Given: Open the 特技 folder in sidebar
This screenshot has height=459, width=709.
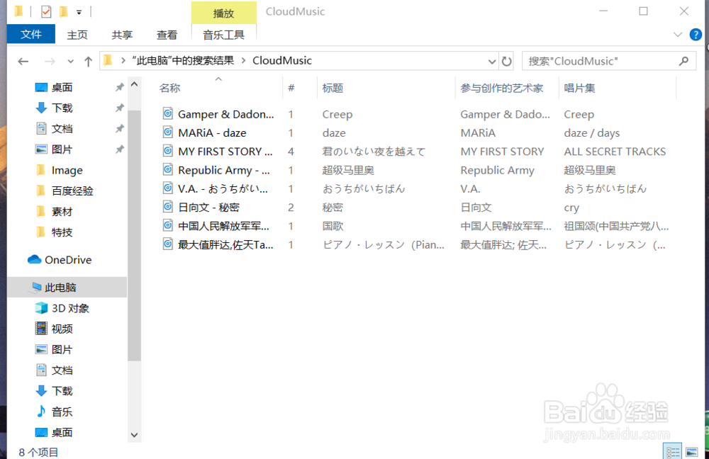Looking at the screenshot, I should coord(62,232).
